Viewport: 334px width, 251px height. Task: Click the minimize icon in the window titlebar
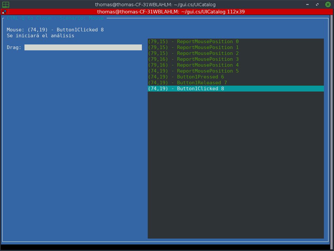pyautogui.click(x=307, y=5)
